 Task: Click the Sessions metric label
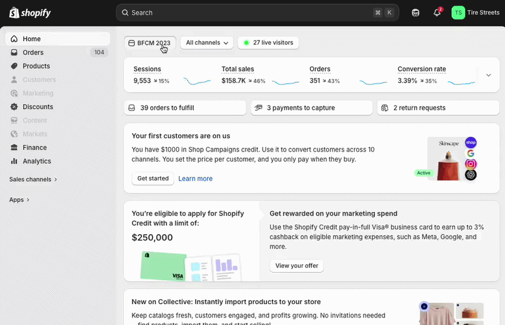click(147, 69)
